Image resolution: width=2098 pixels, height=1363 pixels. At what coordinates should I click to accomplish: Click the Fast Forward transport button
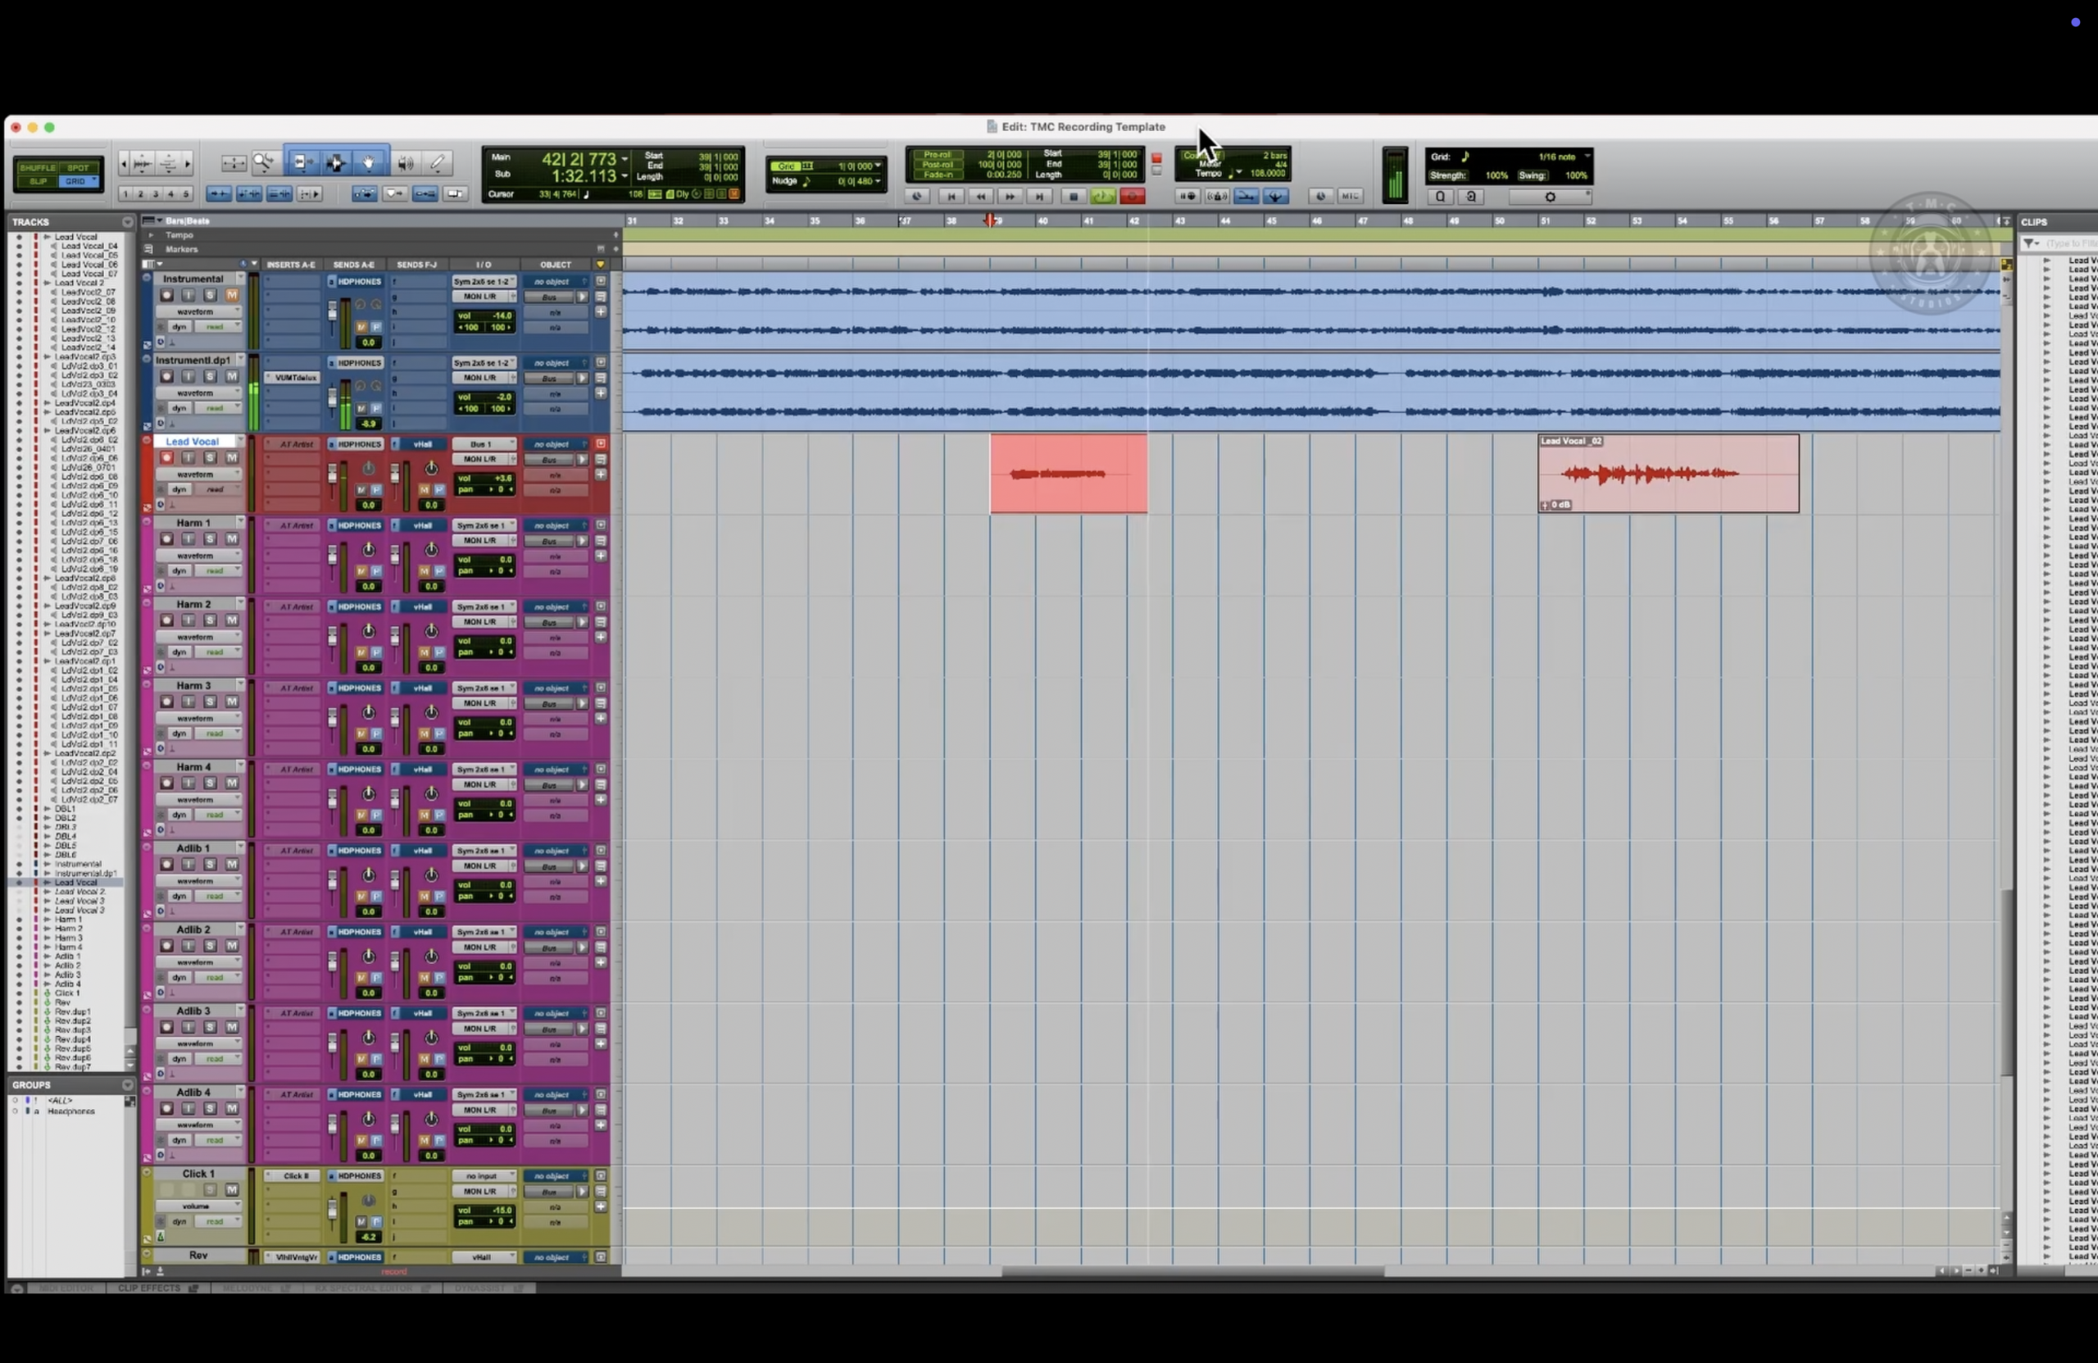point(1010,197)
